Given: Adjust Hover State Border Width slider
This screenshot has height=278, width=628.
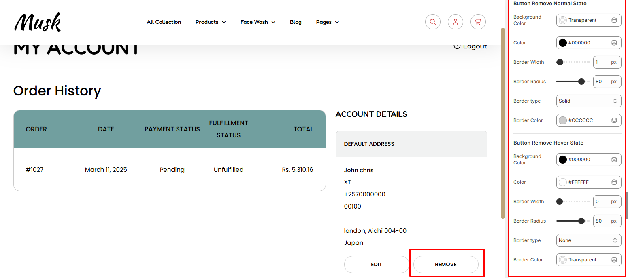Looking at the screenshot, I should pos(573,202).
